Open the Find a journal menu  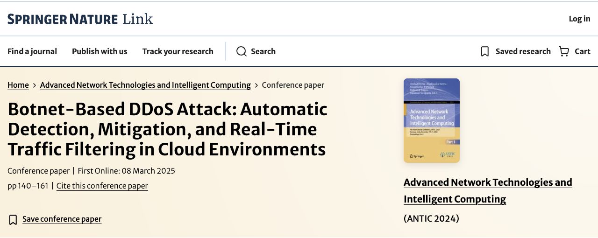tap(32, 51)
